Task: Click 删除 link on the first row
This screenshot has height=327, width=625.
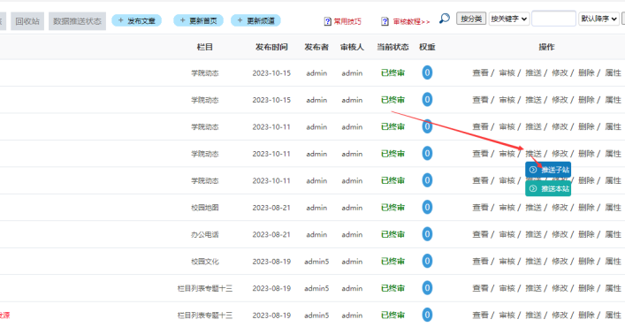Action: [x=586, y=72]
